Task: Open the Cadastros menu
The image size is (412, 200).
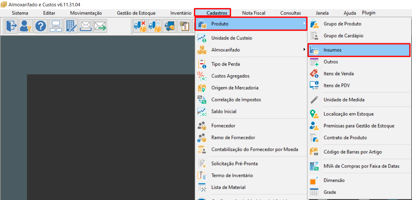Action: [x=217, y=13]
